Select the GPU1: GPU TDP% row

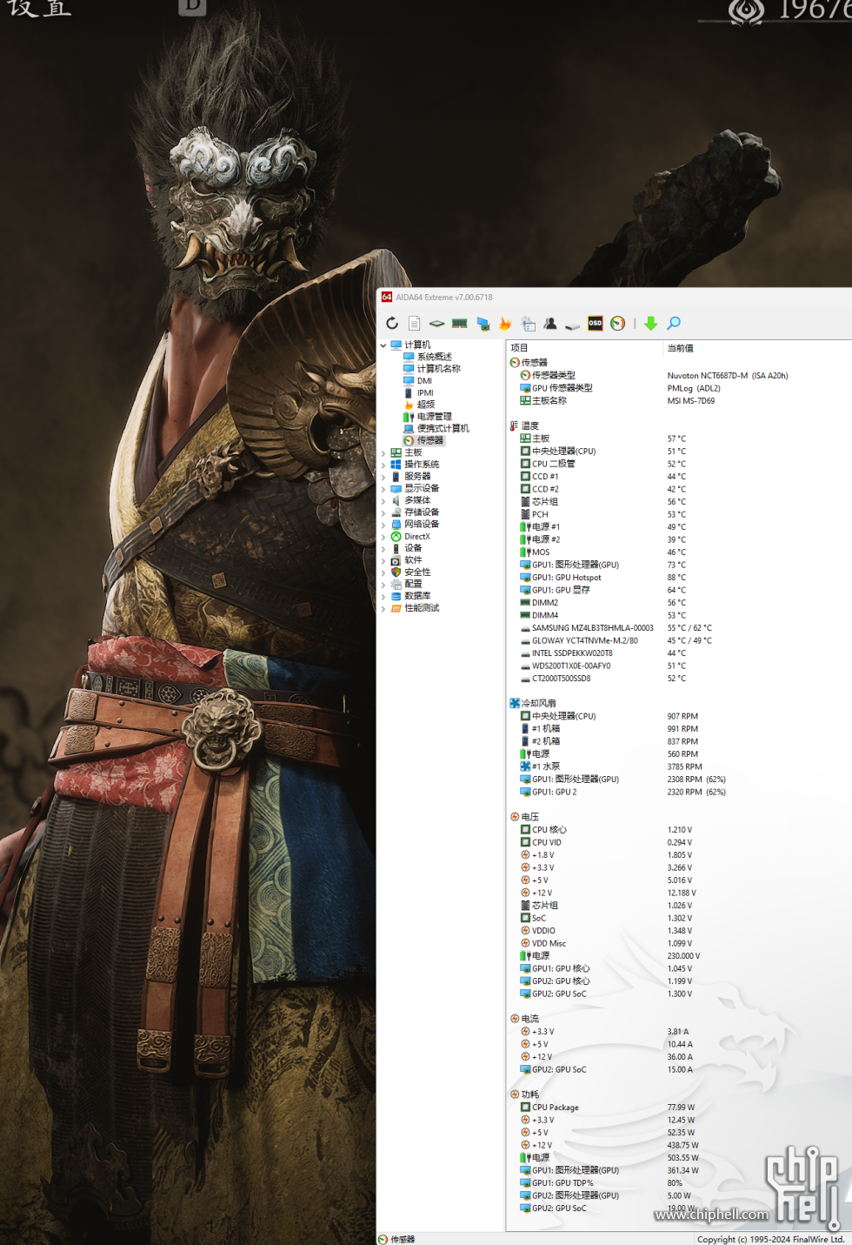[x=563, y=1184]
